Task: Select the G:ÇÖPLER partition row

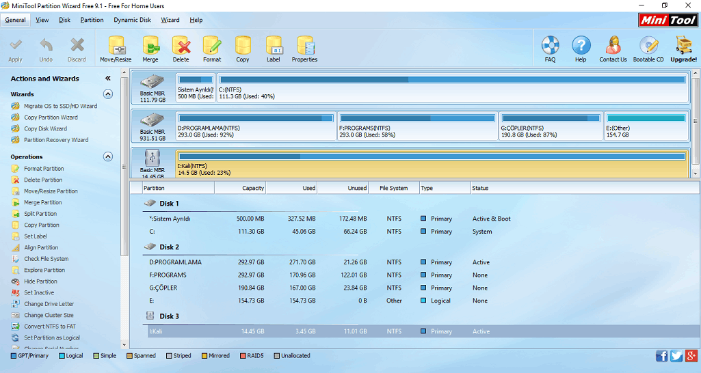Action: [423, 288]
